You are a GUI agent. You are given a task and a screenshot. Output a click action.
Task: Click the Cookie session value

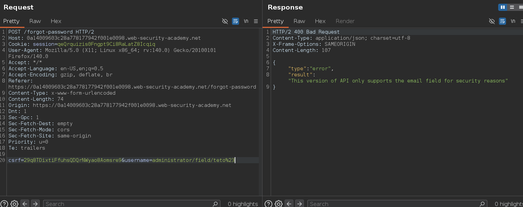point(106,44)
